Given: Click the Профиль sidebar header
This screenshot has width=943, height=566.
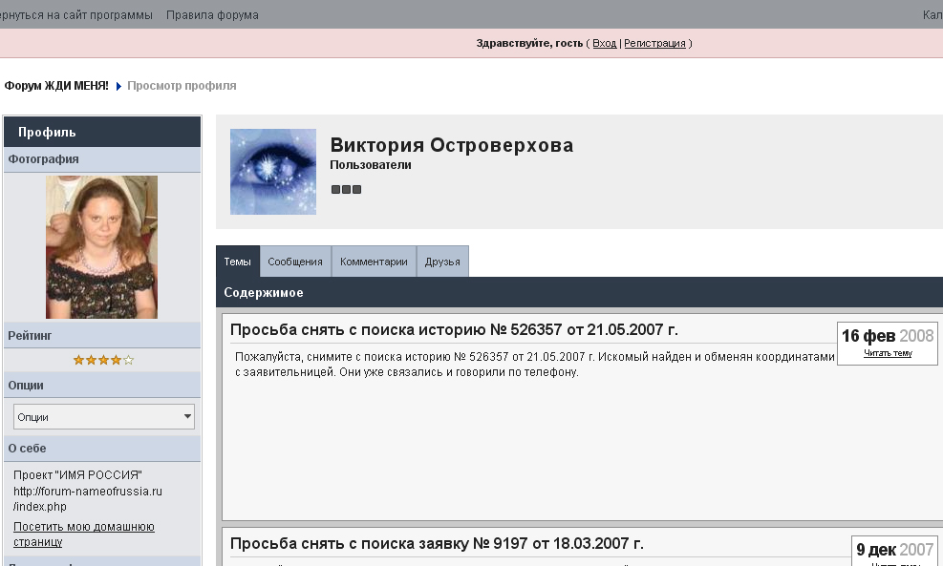Looking at the screenshot, I should coord(47,132).
